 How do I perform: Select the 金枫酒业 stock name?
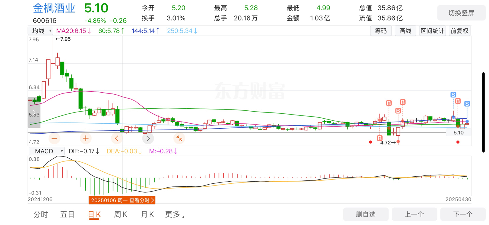coord(54,8)
